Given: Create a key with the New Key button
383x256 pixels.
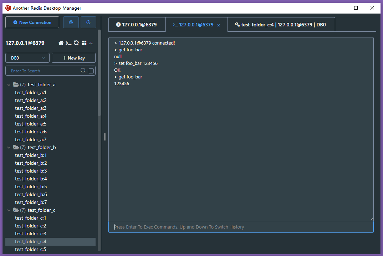Looking at the screenshot, I should point(73,57).
